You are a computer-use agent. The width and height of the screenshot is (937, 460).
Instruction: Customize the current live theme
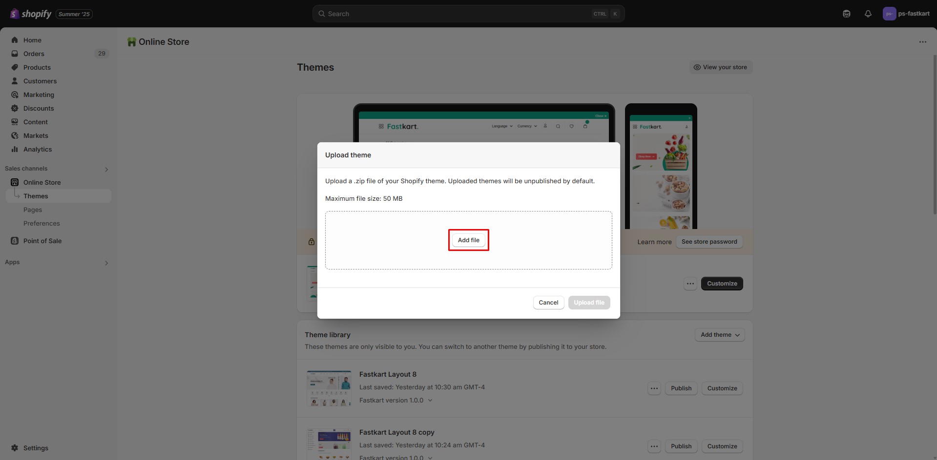point(722,284)
